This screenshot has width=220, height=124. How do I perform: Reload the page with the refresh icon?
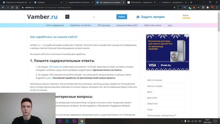point(12,8)
